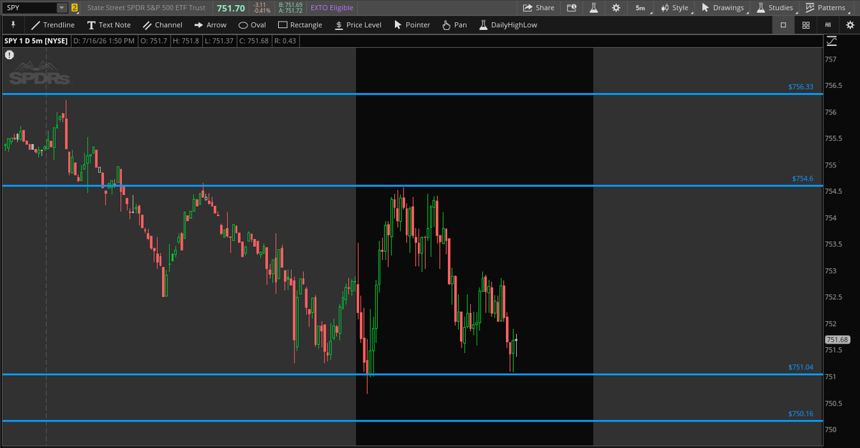Select the Price Level tool
Screen dimensions: 860x448
point(358,24)
